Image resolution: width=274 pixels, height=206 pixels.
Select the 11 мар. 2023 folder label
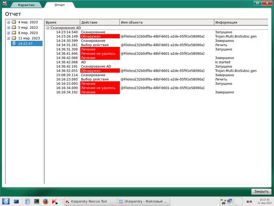coord(29,38)
